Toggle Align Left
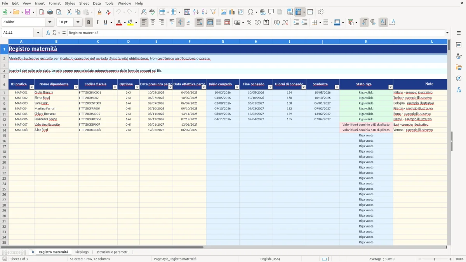 [144, 23]
